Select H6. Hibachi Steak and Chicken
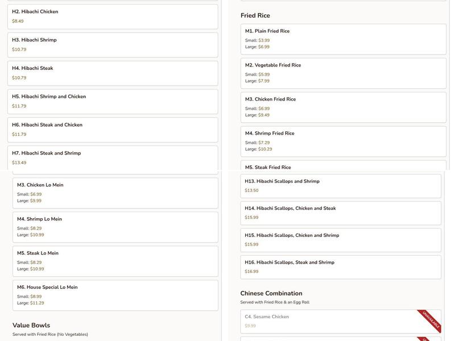This screenshot has width=455, height=341. (112, 130)
